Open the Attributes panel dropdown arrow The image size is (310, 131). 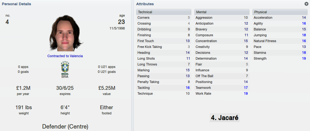click(306, 4)
